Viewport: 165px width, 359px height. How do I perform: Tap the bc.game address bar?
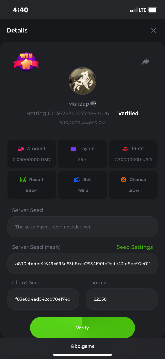tap(82, 346)
